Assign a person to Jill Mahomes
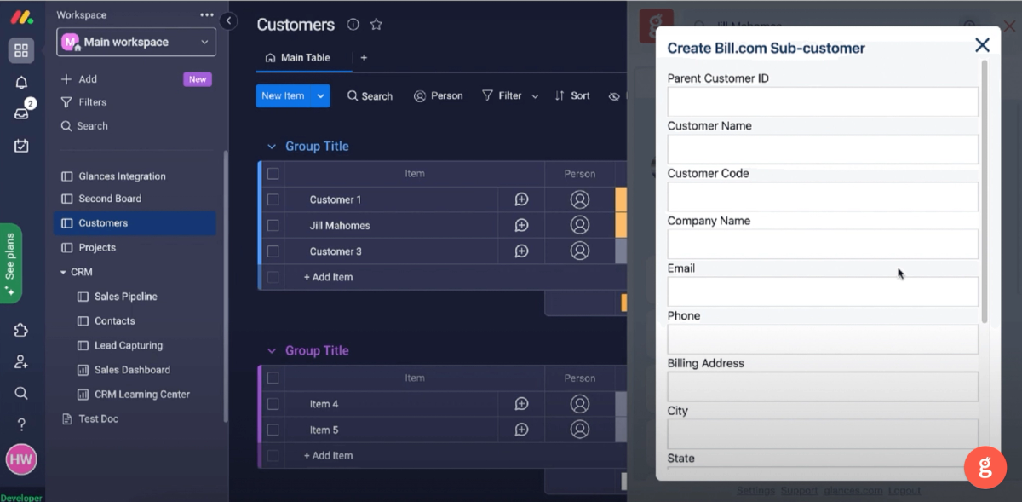The image size is (1022, 502). (x=580, y=226)
